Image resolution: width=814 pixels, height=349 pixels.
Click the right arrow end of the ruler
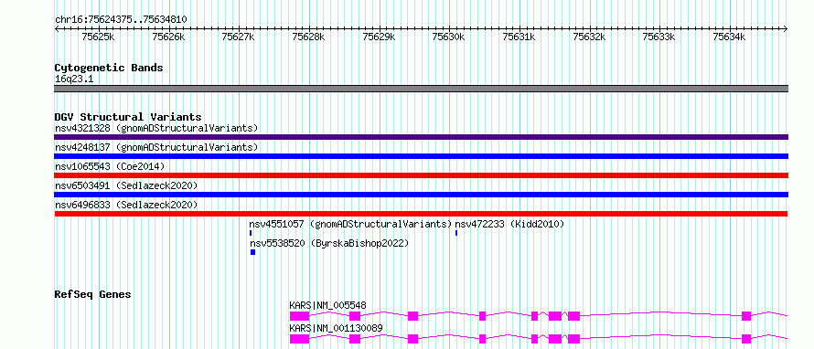click(x=786, y=28)
